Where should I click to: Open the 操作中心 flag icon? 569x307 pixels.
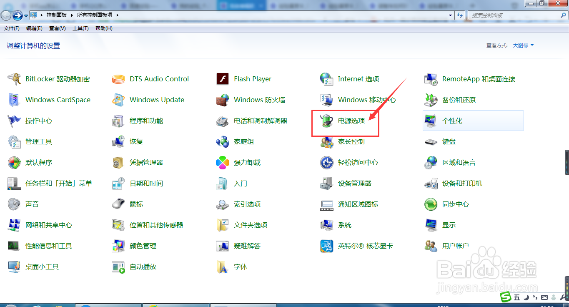point(14,121)
